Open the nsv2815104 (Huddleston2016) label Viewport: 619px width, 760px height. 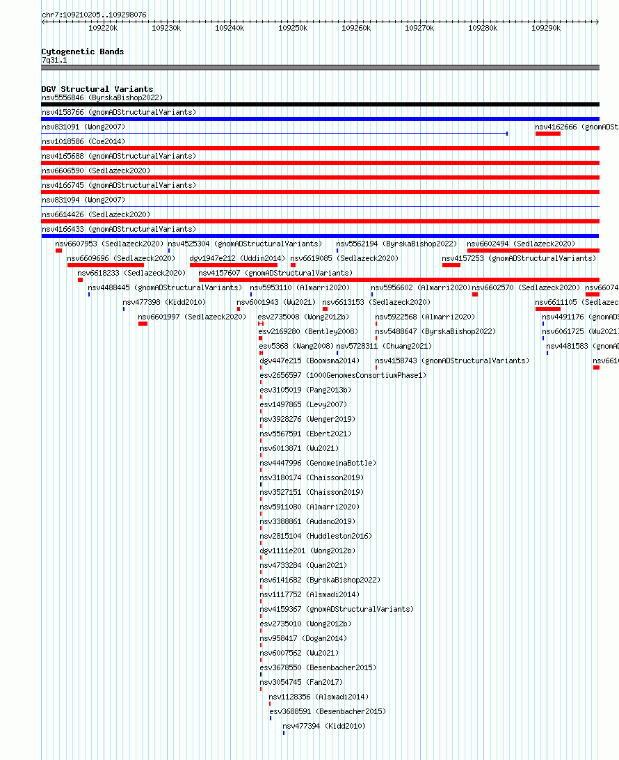click(x=316, y=536)
